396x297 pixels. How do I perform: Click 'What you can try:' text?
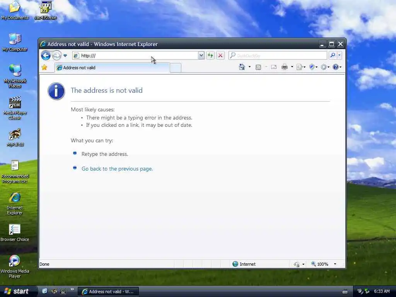[92, 140]
